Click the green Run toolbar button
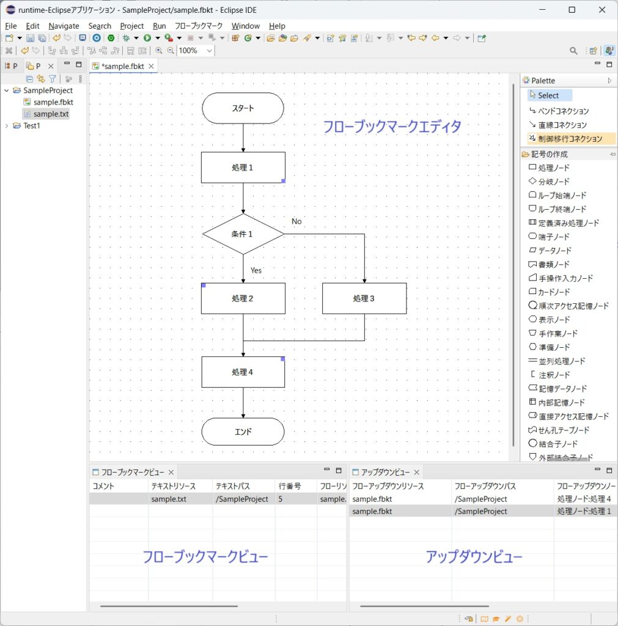Screen dimensions: 618x626 coord(147,38)
